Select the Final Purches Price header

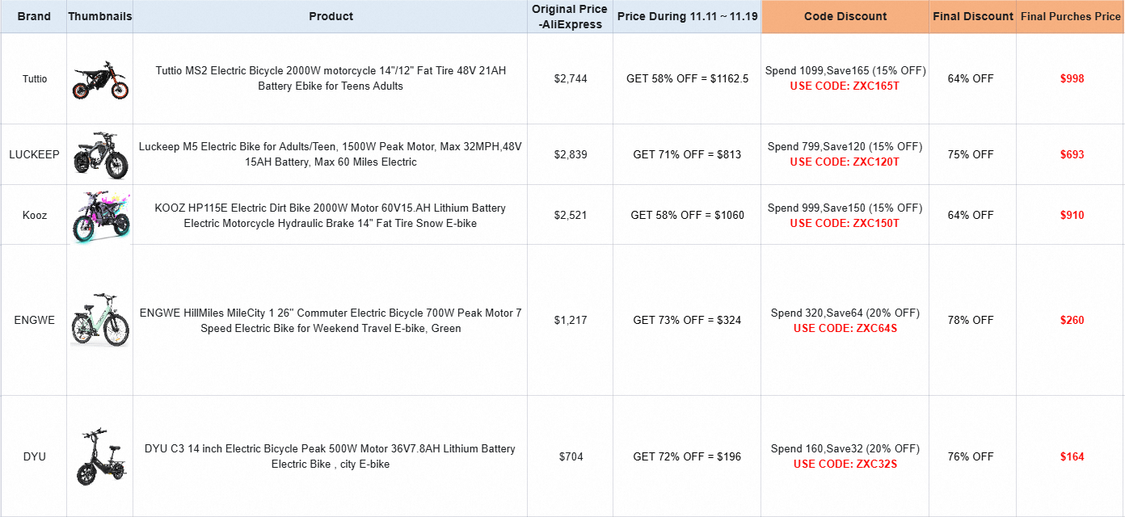click(x=1070, y=16)
